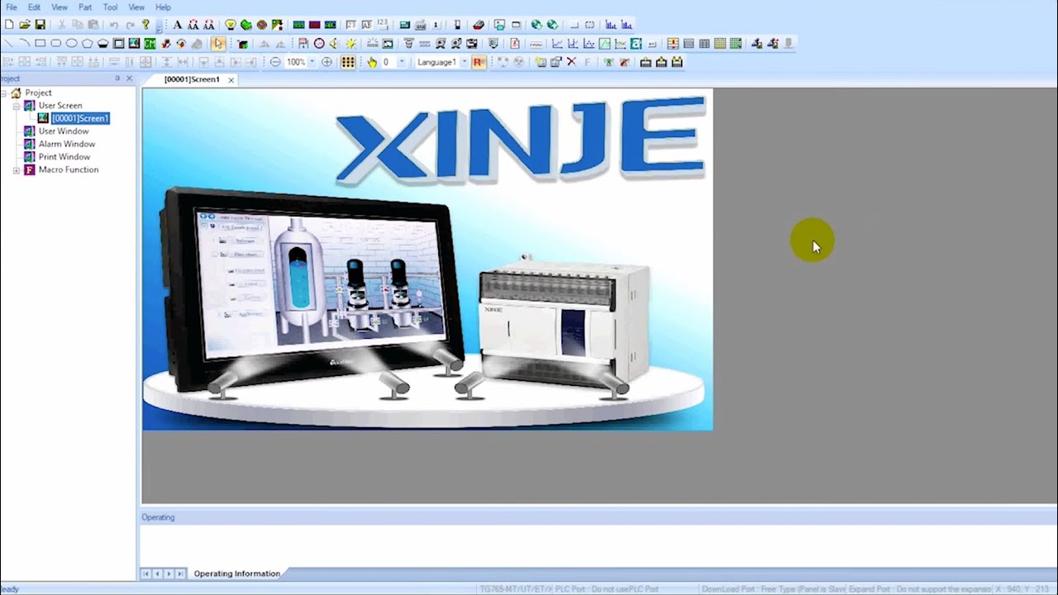Click the clock part icon
Screen dimensions: 1058x595
coord(318,43)
